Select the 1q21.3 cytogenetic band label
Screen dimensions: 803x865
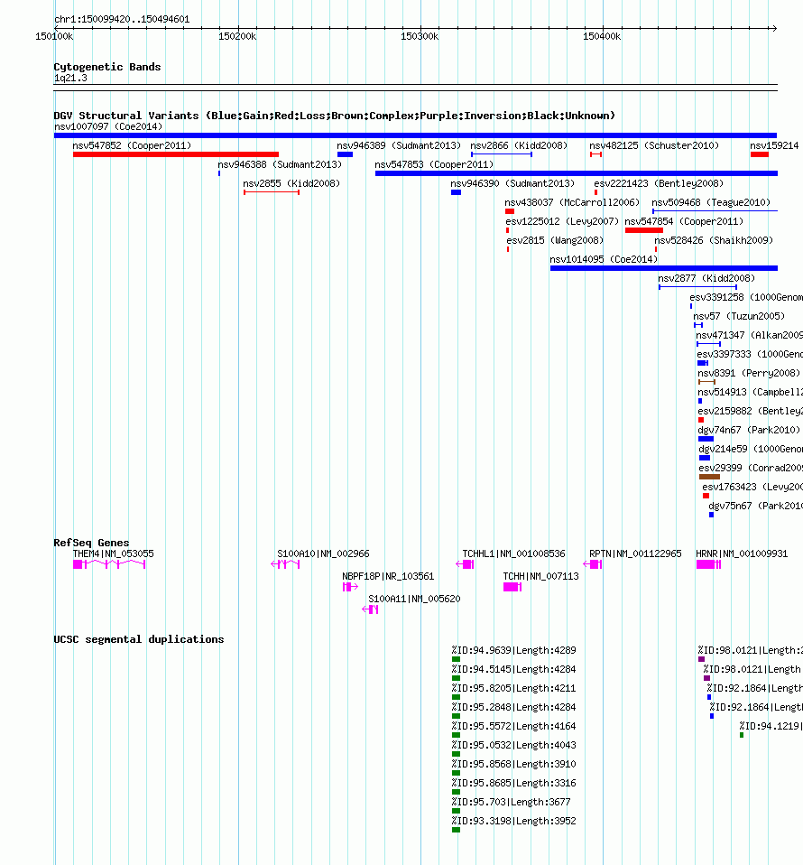tap(70, 78)
